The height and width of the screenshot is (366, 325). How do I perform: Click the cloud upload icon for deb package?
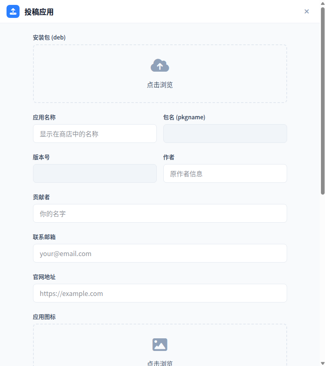[160, 66]
